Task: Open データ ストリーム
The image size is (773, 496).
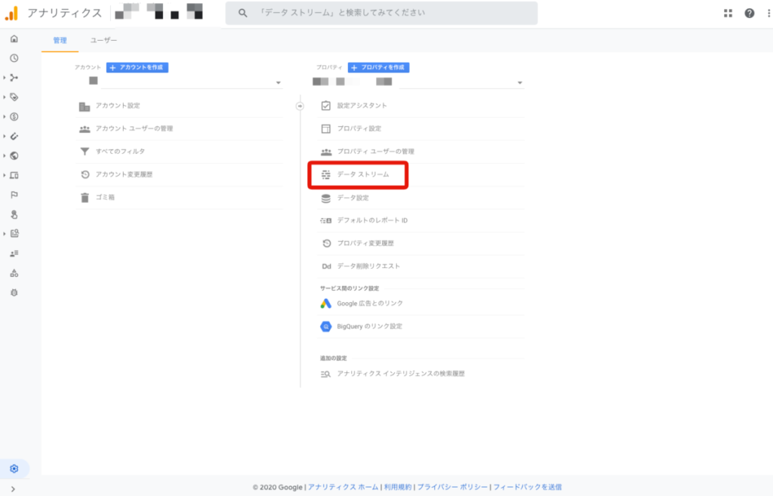Action: [x=420, y=174]
